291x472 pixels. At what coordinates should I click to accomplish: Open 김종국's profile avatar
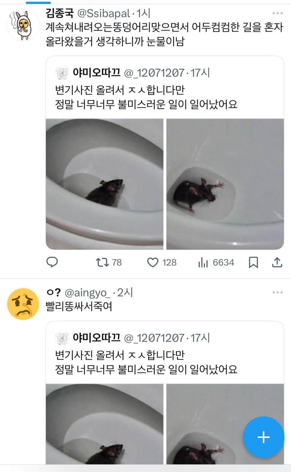click(x=23, y=25)
